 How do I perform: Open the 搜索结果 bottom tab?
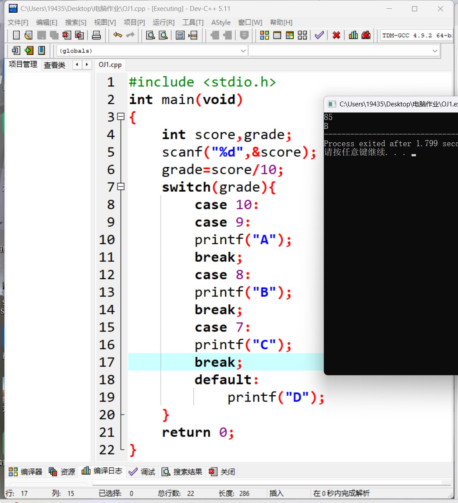click(182, 471)
